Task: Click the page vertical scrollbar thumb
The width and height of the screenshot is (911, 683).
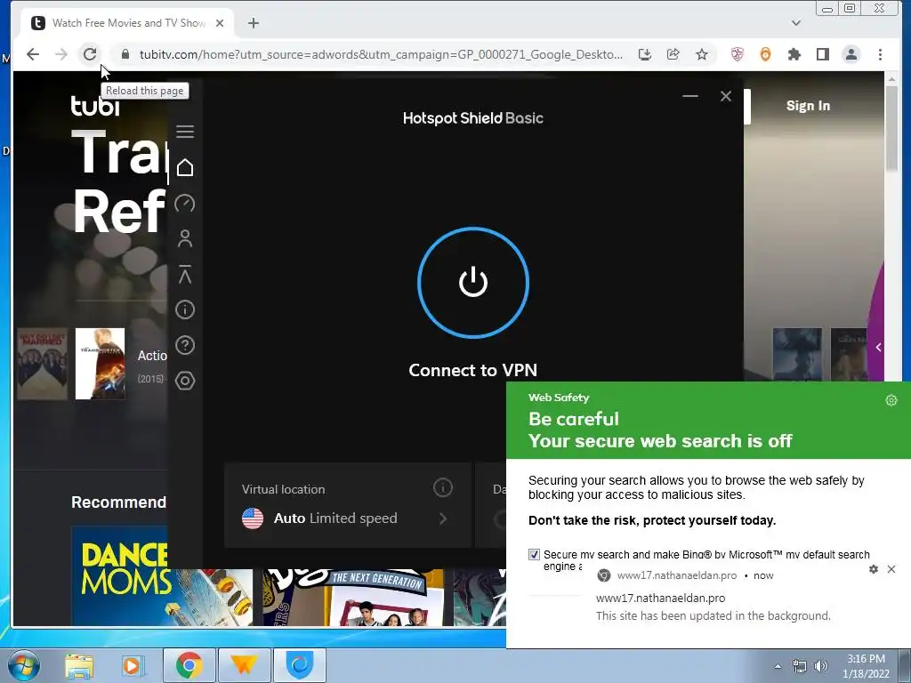Action: pos(891,128)
